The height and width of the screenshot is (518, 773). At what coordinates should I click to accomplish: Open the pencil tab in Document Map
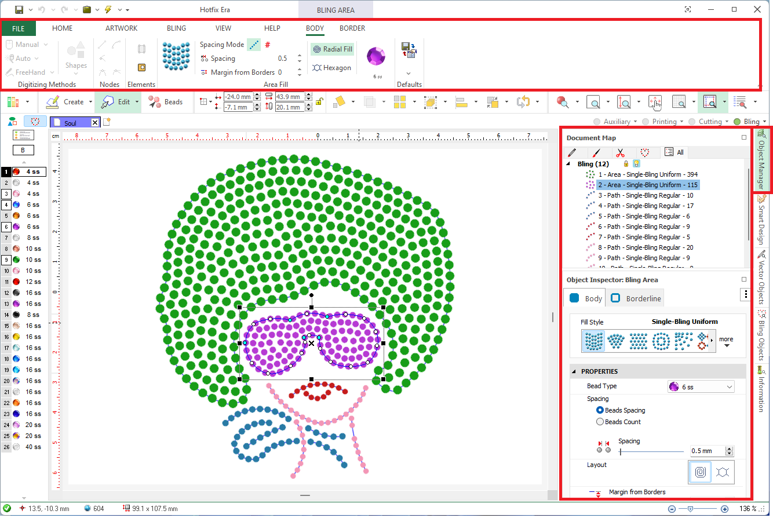[573, 152]
